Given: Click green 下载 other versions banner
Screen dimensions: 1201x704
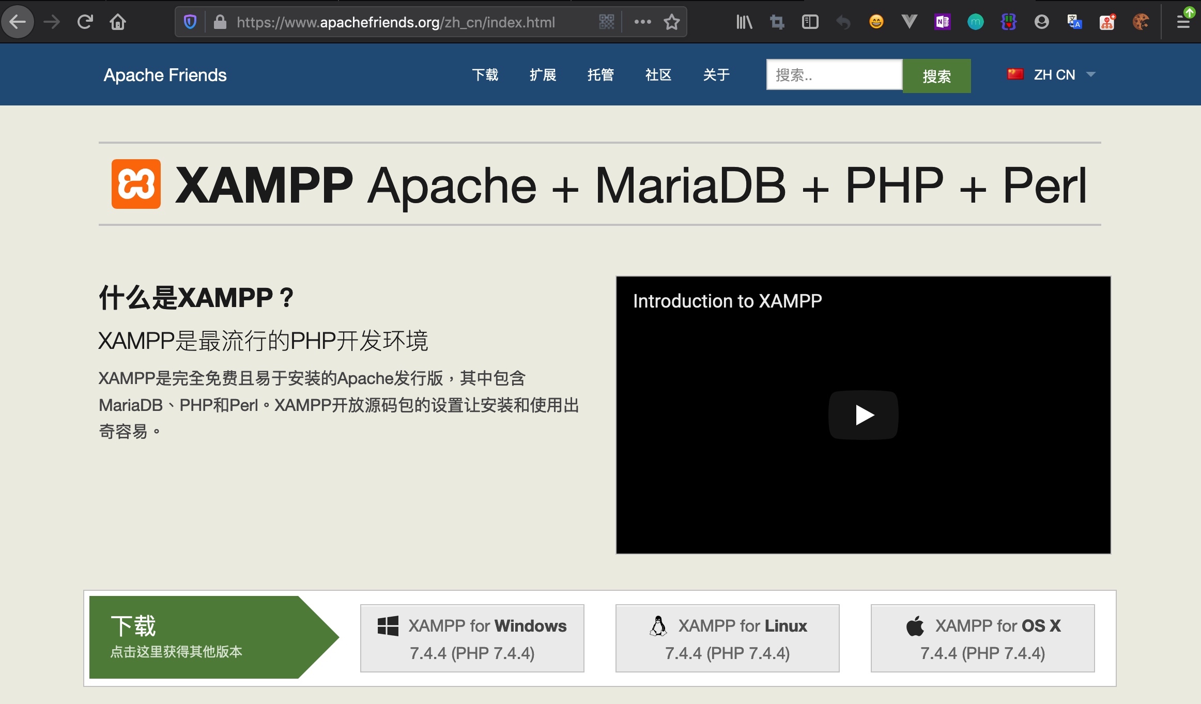Looking at the screenshot, I should (x=214, y=637).
